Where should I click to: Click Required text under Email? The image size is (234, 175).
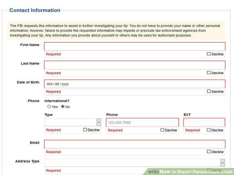(53, 152)
